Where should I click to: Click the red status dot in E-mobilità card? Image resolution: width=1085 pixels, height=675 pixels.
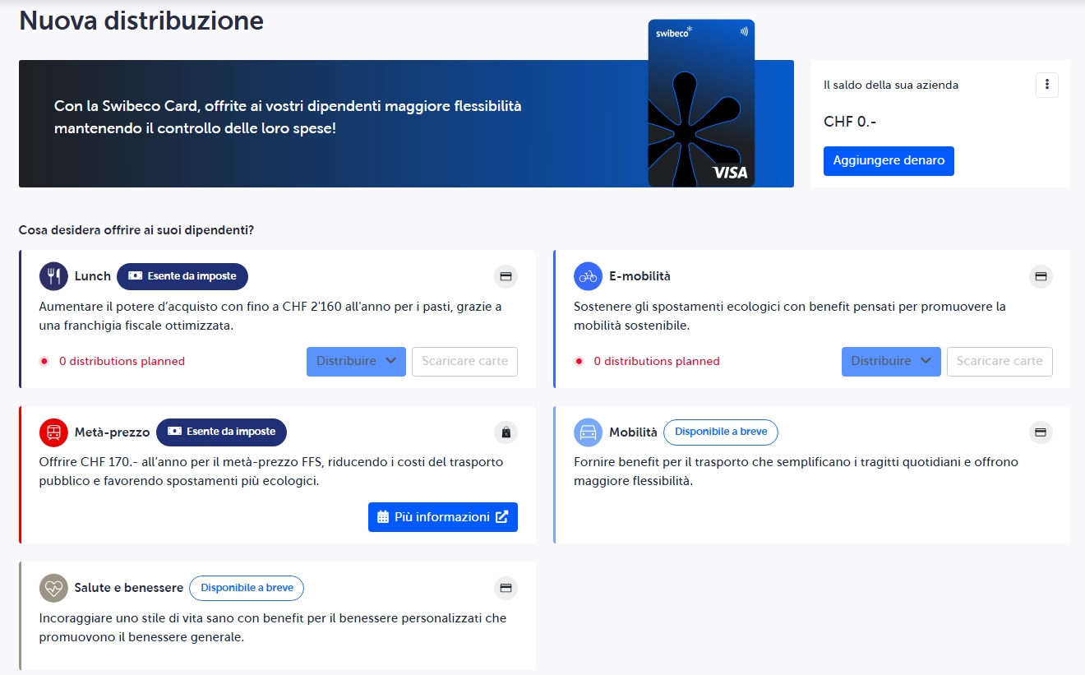click(x=579, y=361)
